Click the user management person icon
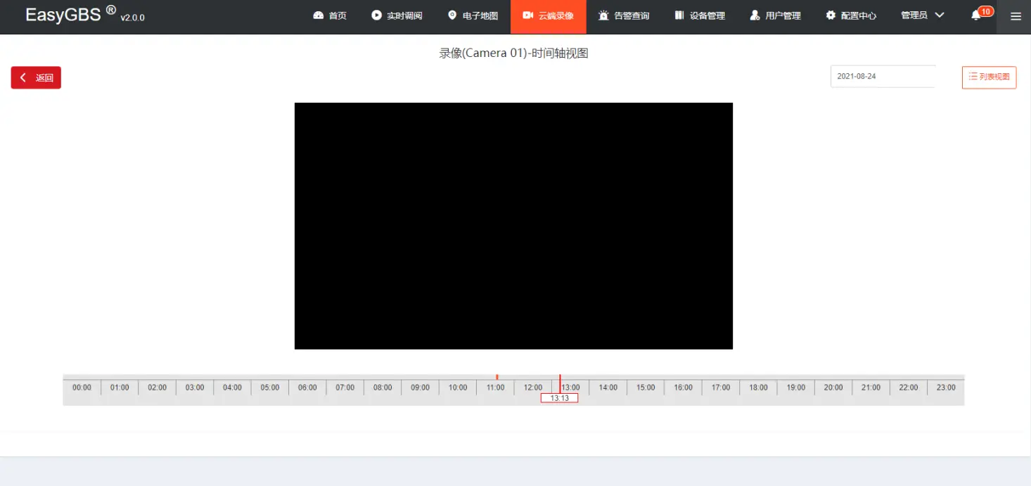Viewport: 1031px width, 486px height. pos(755,15)
